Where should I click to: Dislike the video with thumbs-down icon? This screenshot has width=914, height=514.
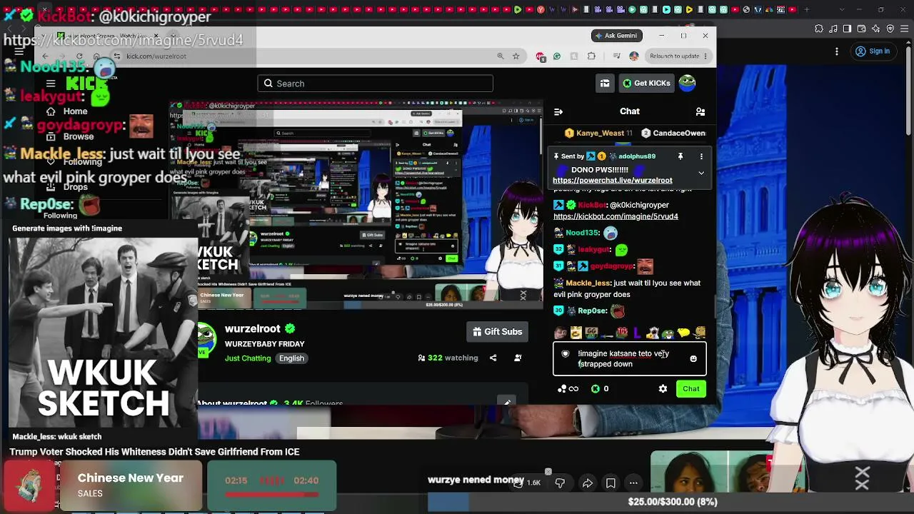tap(560, 483)
